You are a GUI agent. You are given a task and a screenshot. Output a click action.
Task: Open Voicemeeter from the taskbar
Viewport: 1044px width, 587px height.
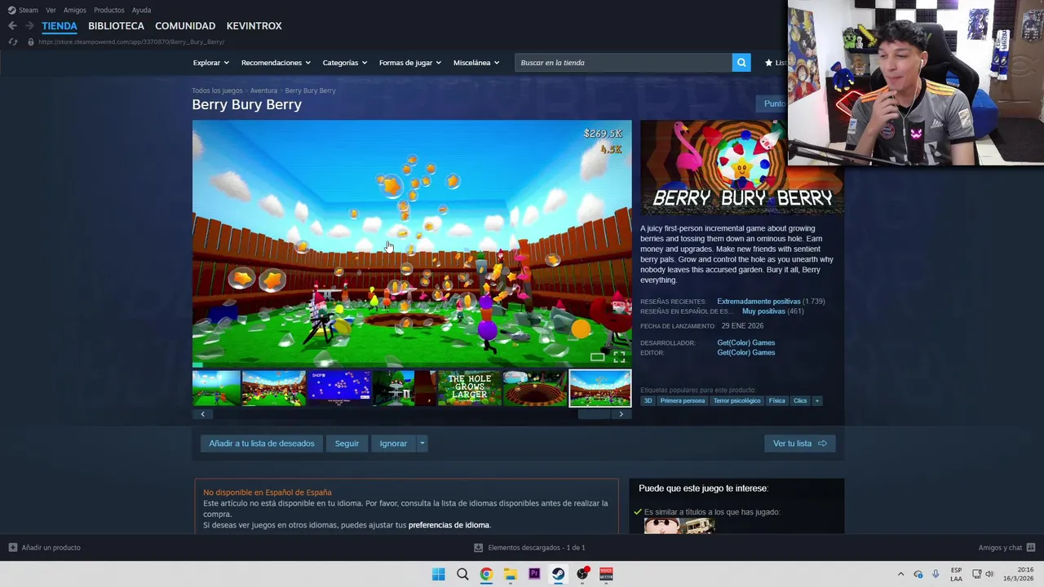[606, 574]
